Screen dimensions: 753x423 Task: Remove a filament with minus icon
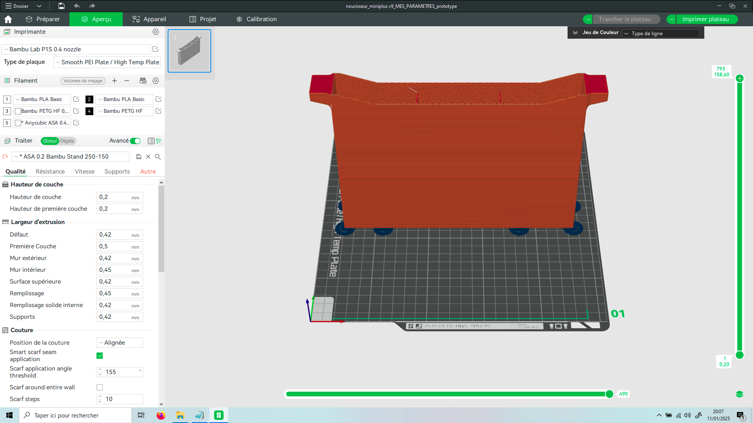tap(127, 81)
